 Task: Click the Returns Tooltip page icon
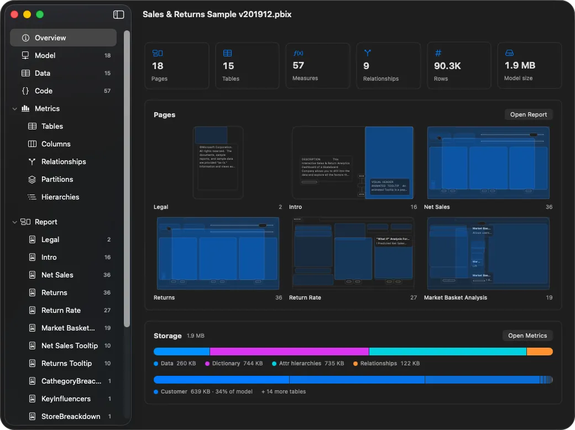pos(32,363)
